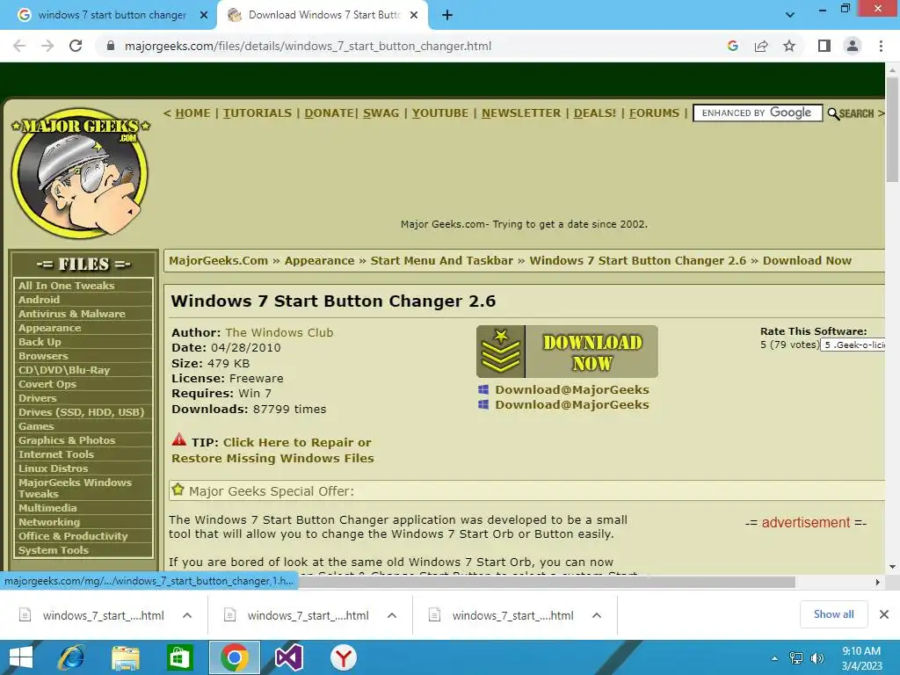900x675 pixels.
Task: Click the search magnifier SEARCH button
Action: tap(851, 113)
